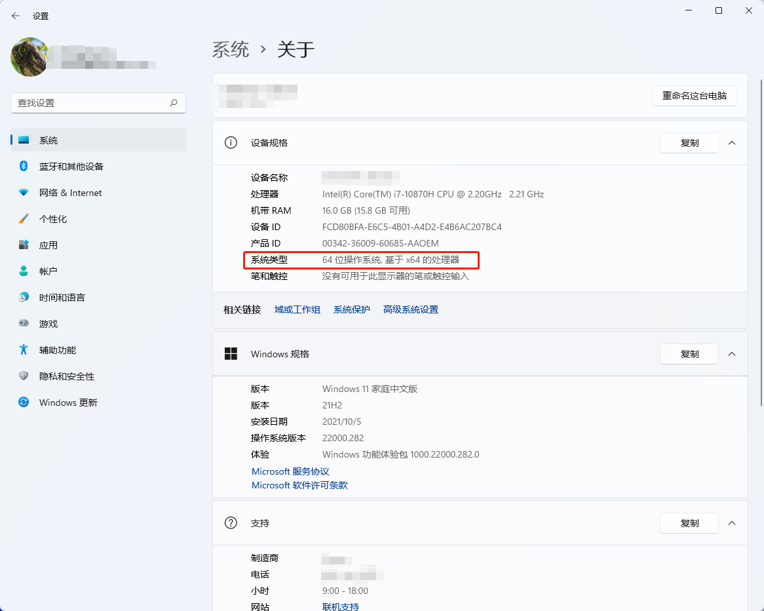Image resolution: width=764 pixels, height=611 pixels.
Task: Click the 重命名这台电脑 button
Action: tap(695, 96)
